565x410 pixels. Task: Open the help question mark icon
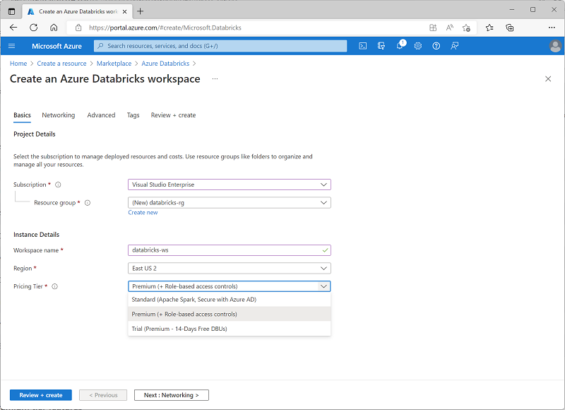coord(436,46)
